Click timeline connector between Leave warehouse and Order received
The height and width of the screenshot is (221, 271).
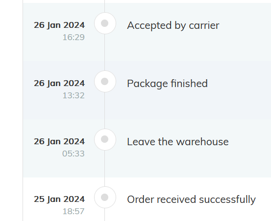point(104,168)
